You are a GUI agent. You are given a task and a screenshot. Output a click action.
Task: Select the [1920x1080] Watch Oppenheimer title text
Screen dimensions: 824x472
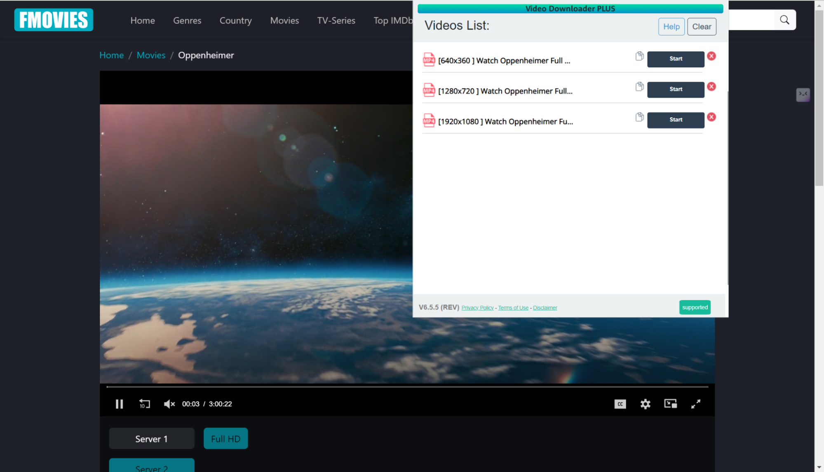coord(506,121)
